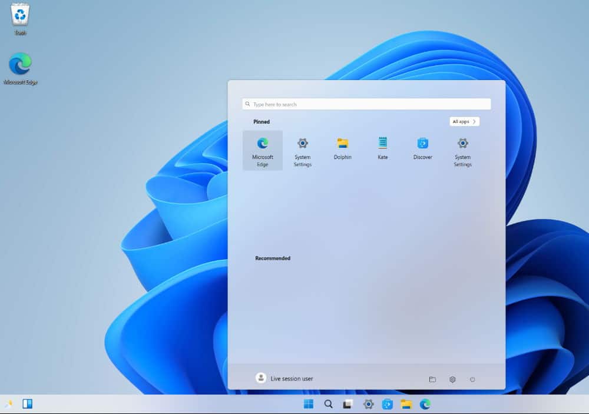Open Discover store icon on the taskbar
Screen dimensions: 589x414
tap(388, 404)
